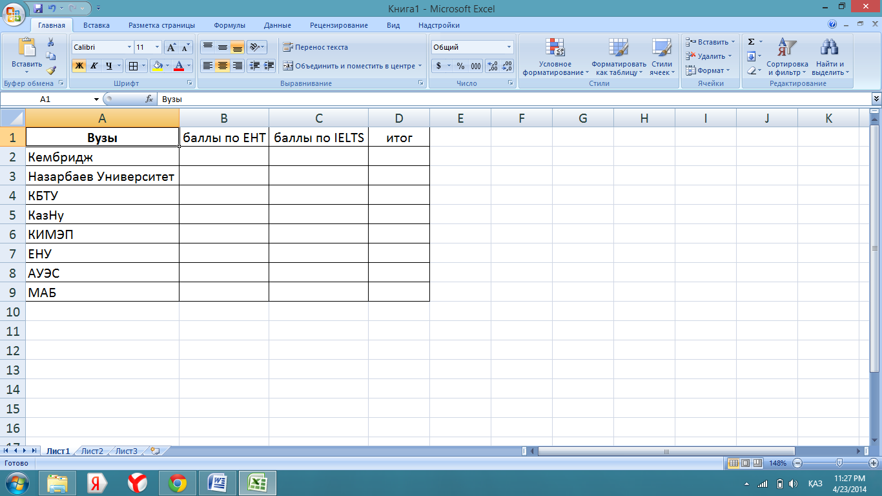Switch to sheet Лист2

[x=92, y=451]
